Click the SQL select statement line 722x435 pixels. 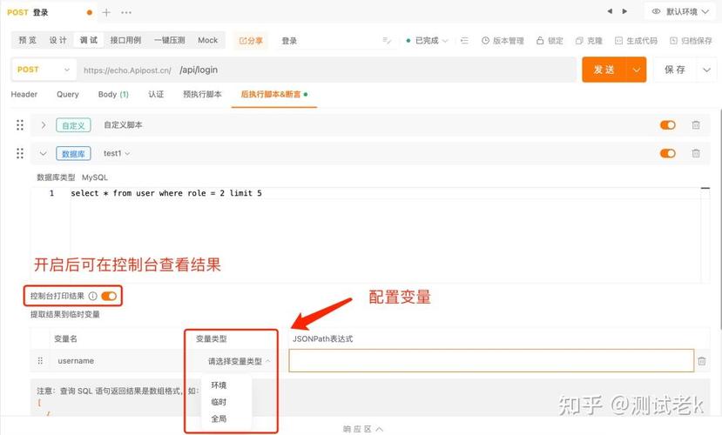(x=166, y=193)
